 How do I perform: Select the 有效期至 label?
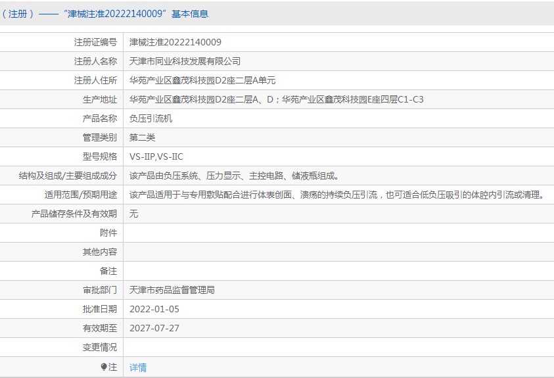(100, 329)
